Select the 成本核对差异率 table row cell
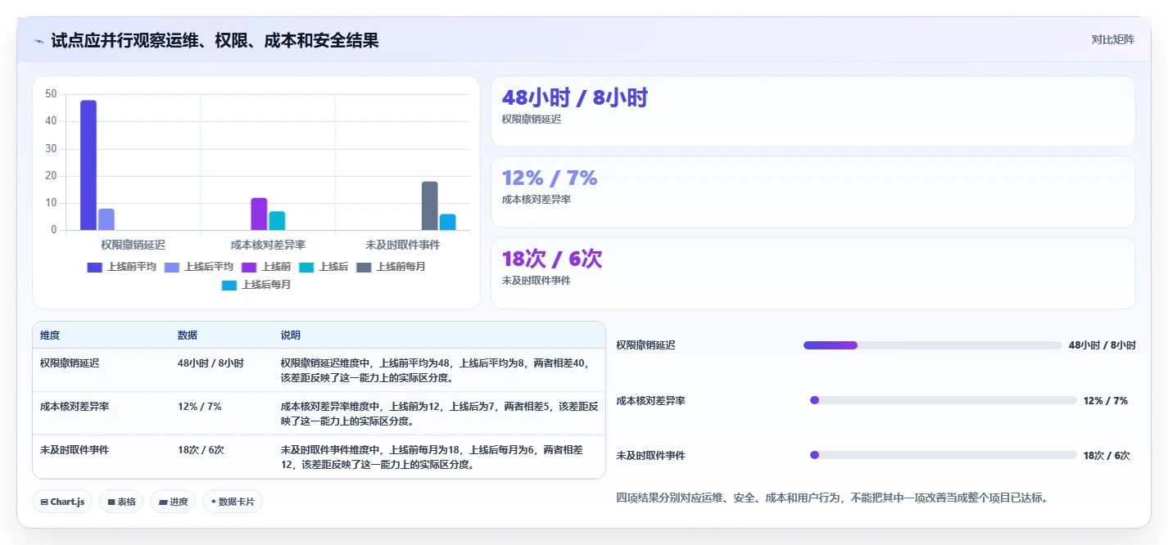 [x=75, y=406]
